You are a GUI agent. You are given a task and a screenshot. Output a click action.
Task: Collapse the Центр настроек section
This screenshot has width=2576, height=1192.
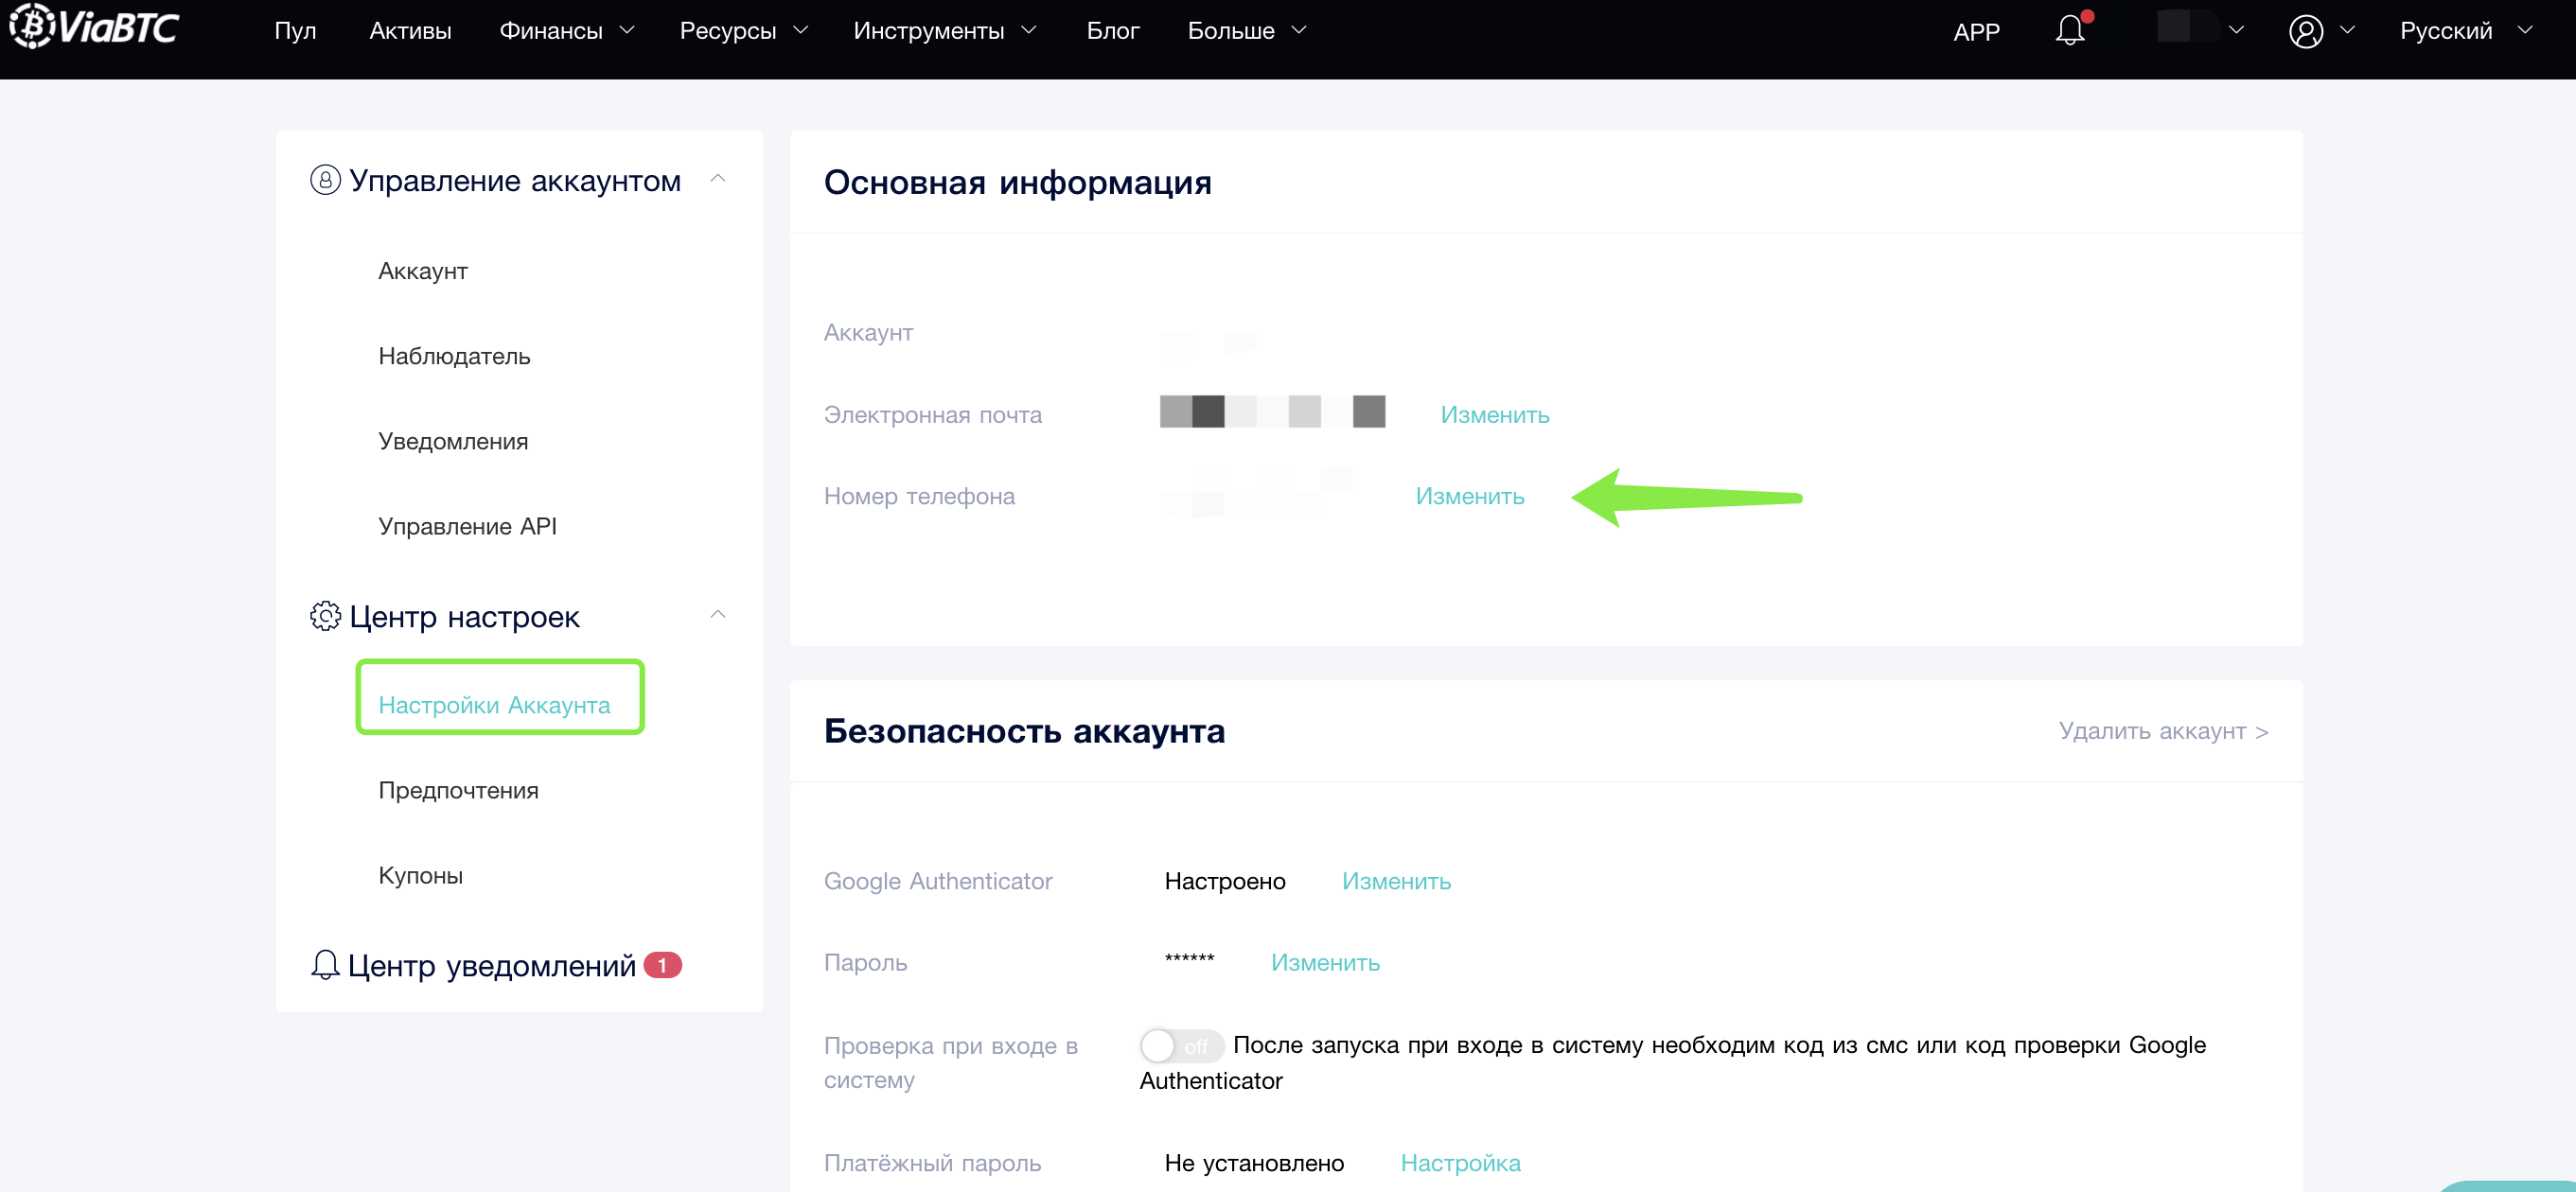coord(717,615)
